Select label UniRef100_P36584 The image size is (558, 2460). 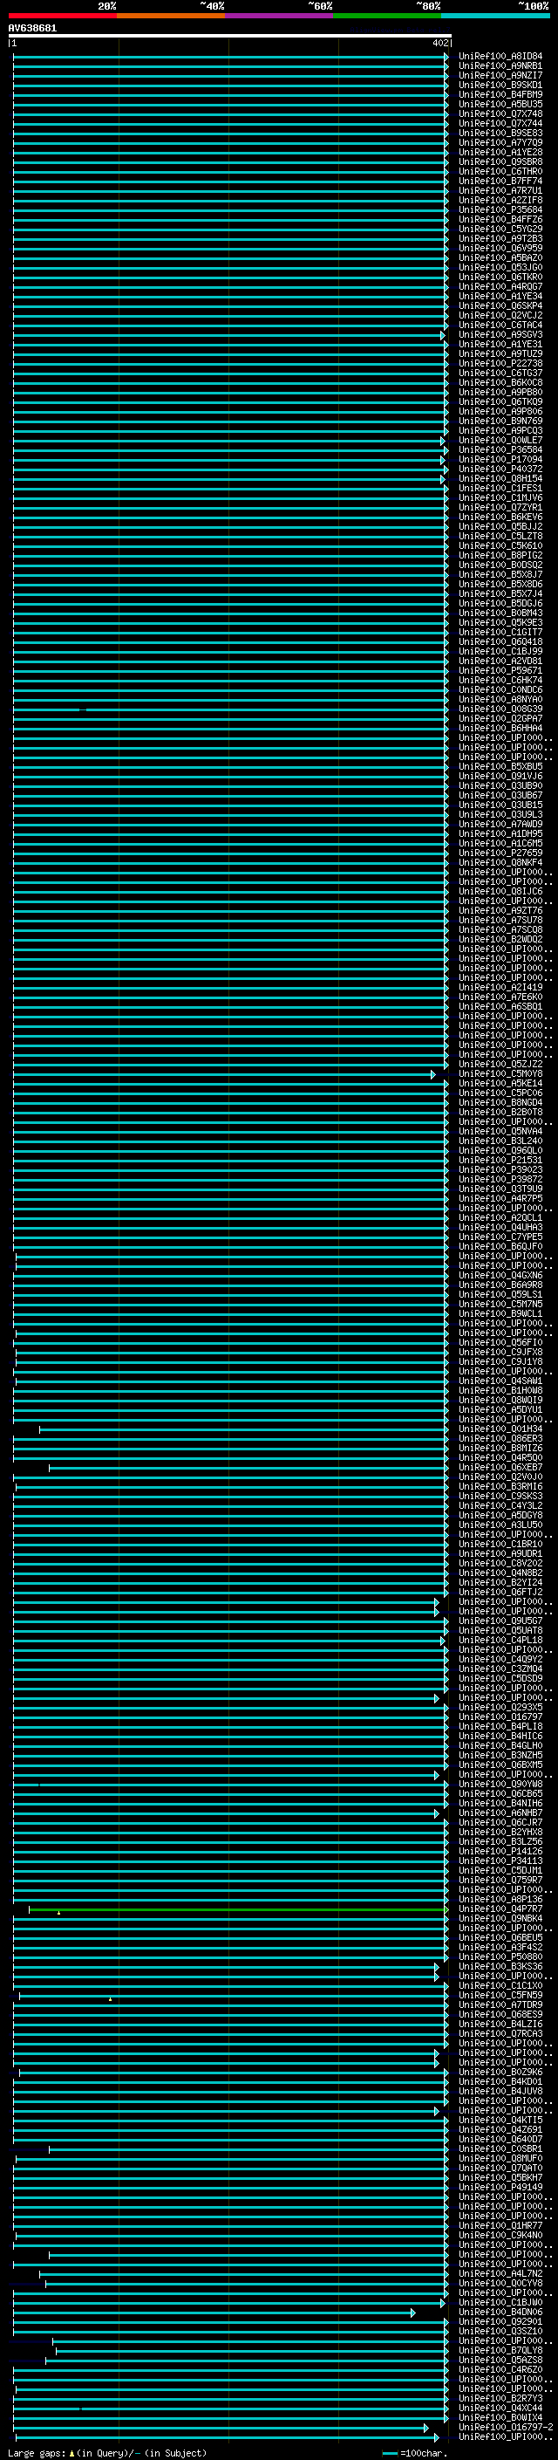pos(500,451)
